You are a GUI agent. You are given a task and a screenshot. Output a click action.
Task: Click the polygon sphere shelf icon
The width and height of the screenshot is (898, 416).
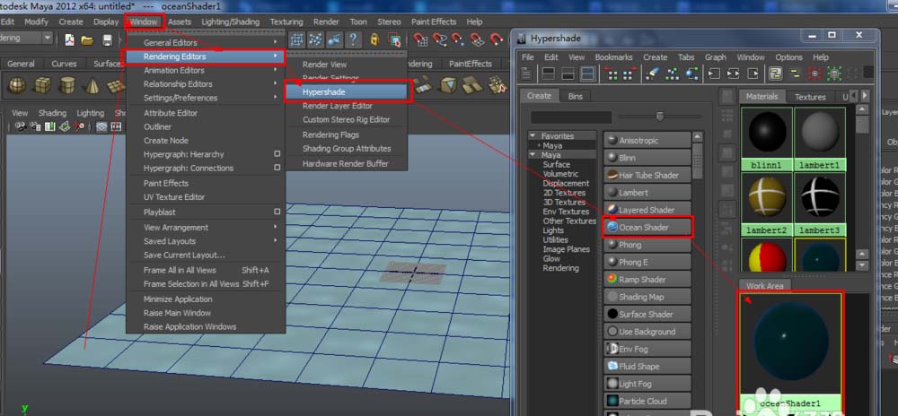16,85
